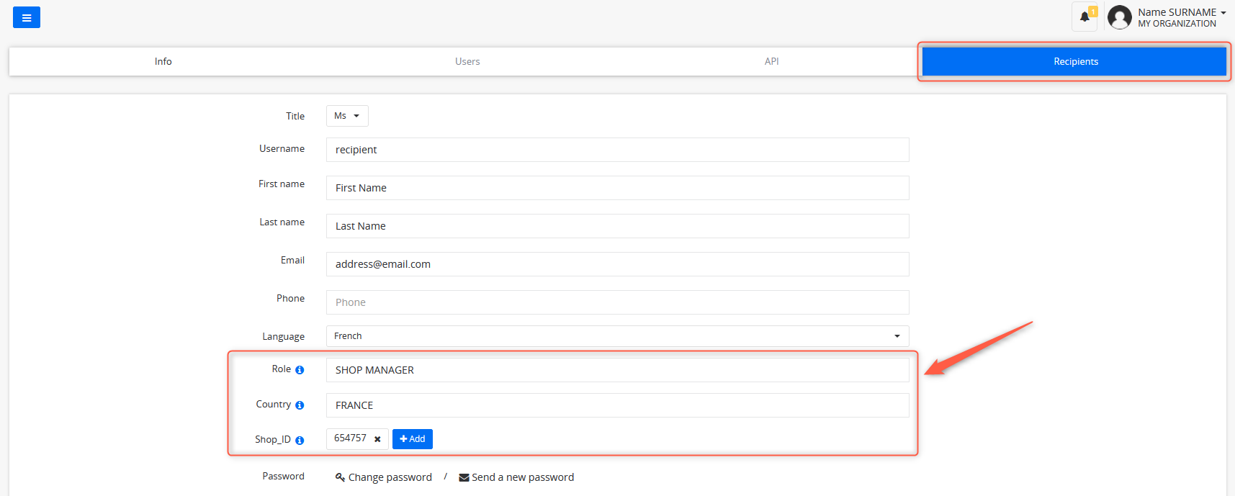This screenshot has width=1235, height=496.
Task: Open the notifications bell
Action: [1084, 17]
